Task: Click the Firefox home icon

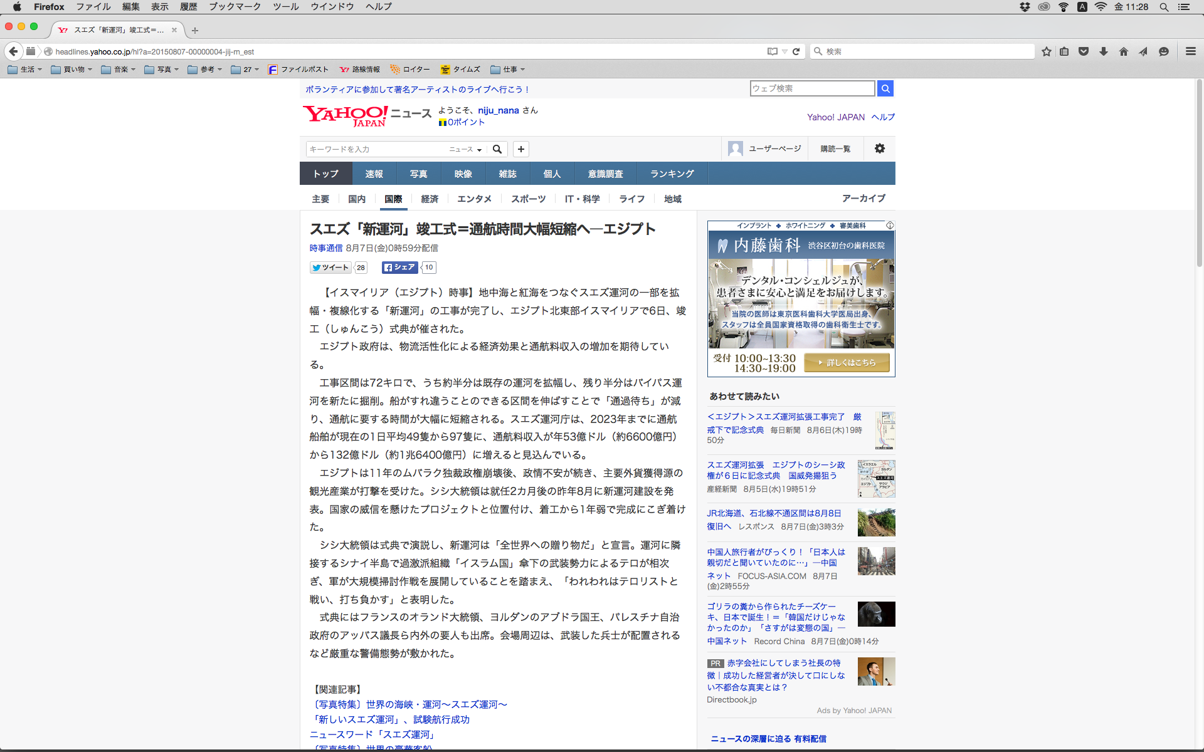Action: tap(1123, 51)
